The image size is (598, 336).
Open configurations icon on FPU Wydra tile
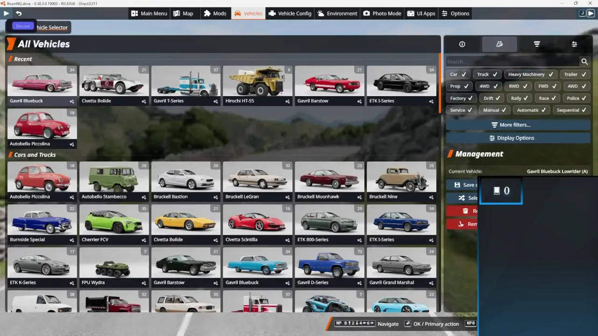[x=143, y=283]
